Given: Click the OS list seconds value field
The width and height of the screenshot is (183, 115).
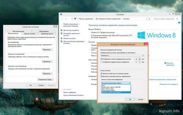Looking at the screenshot, I should (136, 59).
